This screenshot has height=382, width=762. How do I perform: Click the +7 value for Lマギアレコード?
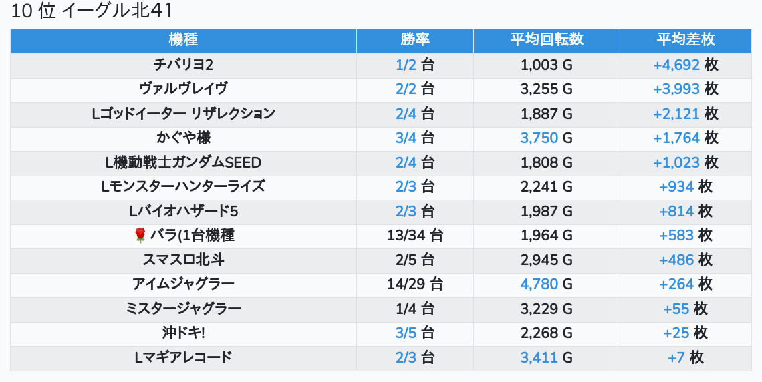(676, 357)
